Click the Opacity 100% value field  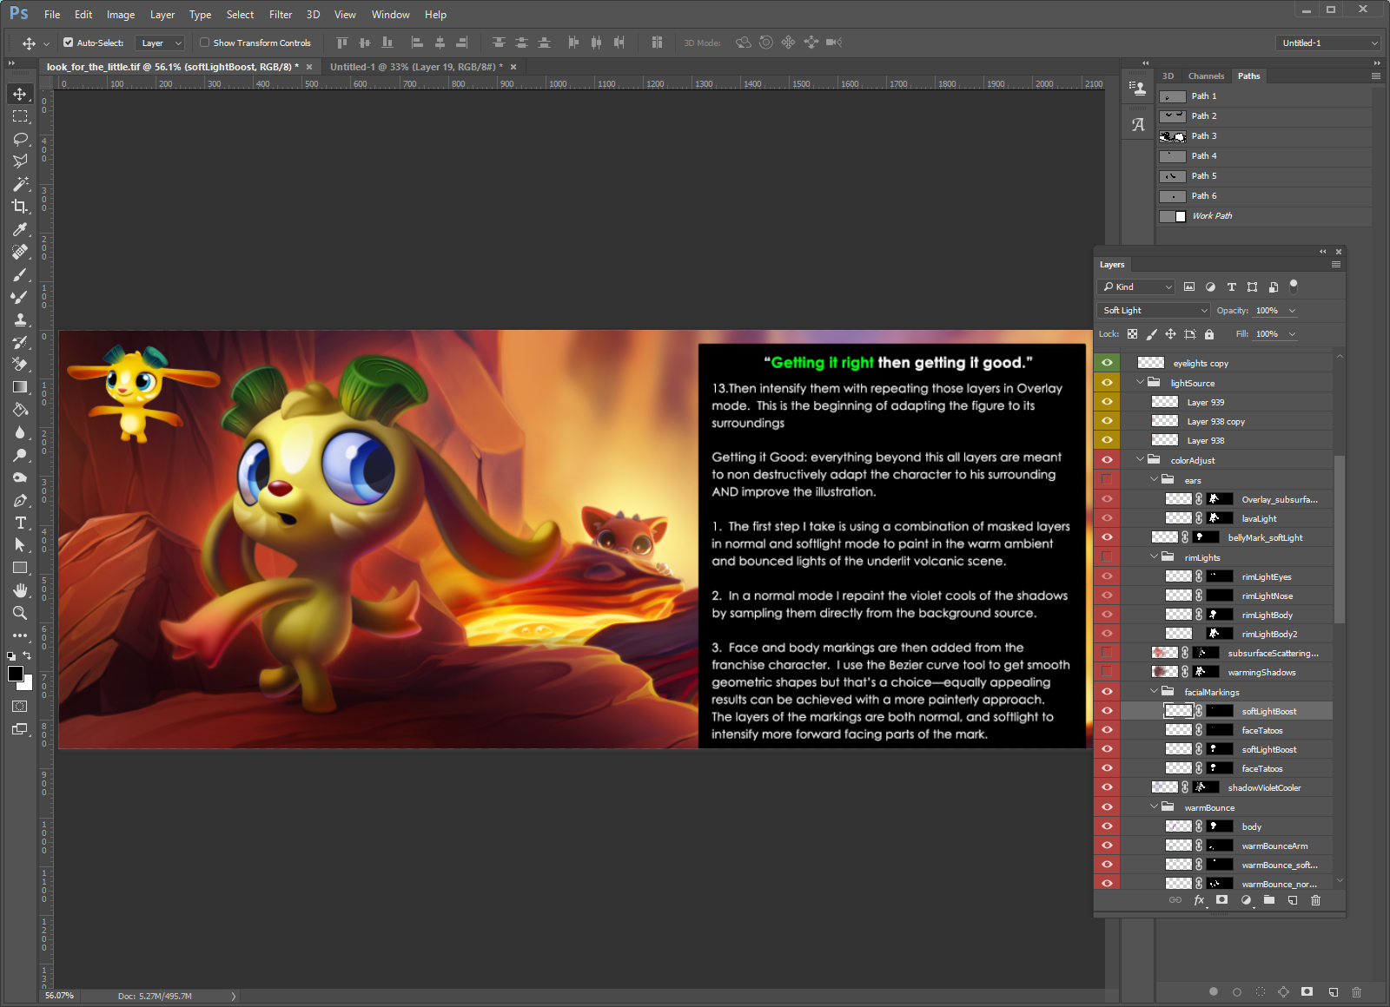(x=1268, y=311)
